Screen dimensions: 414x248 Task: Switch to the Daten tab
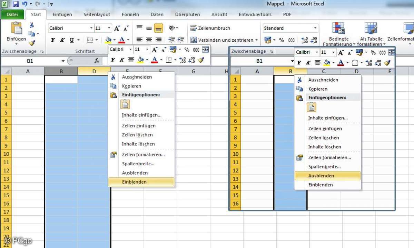(157, 14)
